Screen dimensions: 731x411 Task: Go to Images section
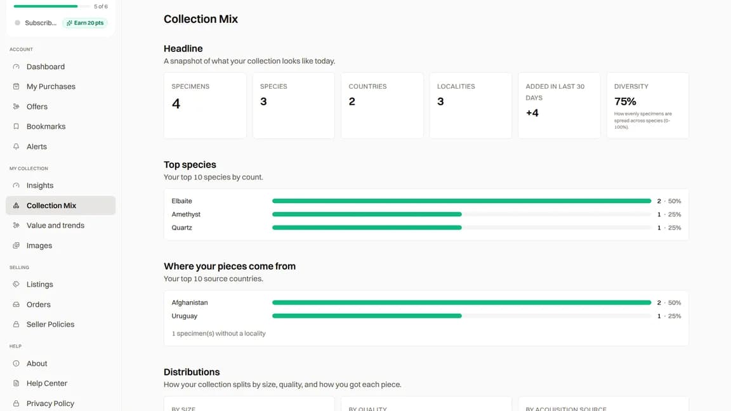coord(61,245)
